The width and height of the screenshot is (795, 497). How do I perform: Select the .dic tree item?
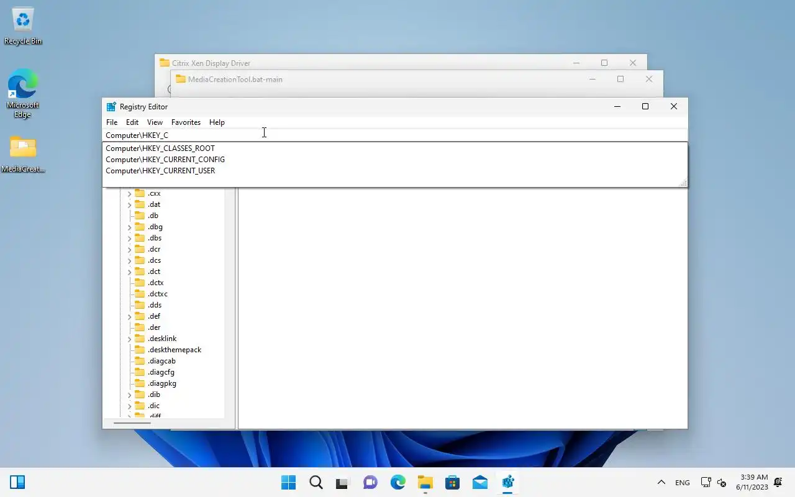(x=153, y=406)
